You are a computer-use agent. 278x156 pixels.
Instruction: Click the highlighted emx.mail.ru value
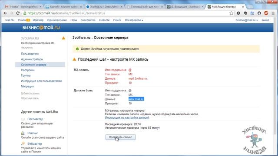[136, 99]
